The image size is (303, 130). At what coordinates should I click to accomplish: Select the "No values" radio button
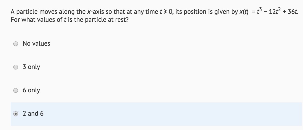16,44
